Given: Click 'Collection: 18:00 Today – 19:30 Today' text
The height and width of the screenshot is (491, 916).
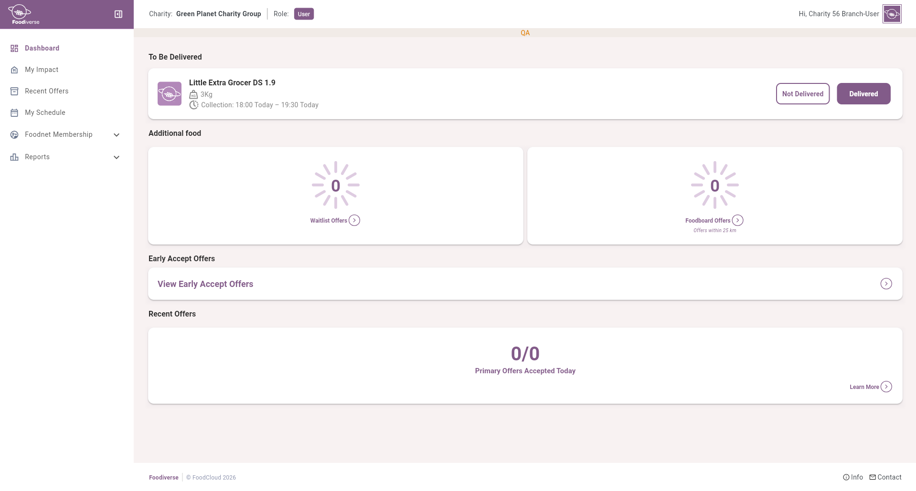Looking at the screenshot, I should pyautogui.click(x=260, y=105).
